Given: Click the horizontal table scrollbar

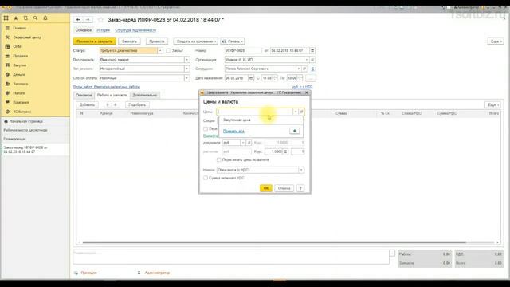Looking at the screenshot, I should click(274, 242).
